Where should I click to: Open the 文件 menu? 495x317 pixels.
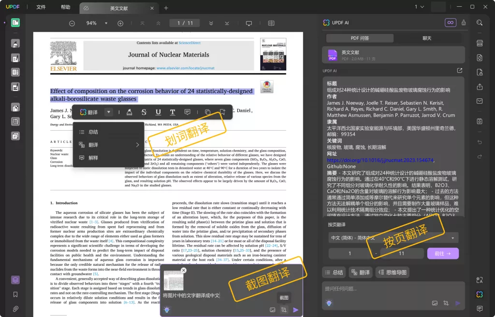tap(41, 7)
